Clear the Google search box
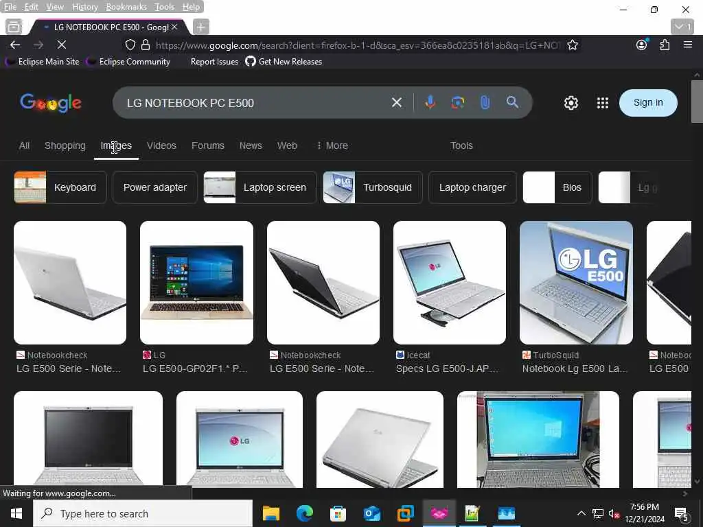Image resolution: width=703 pixels, height=527 pixels. click(x=396, y=103)
